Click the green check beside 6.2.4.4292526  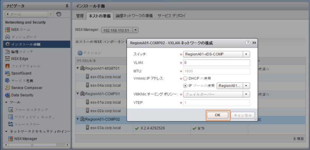pos(137,128)
